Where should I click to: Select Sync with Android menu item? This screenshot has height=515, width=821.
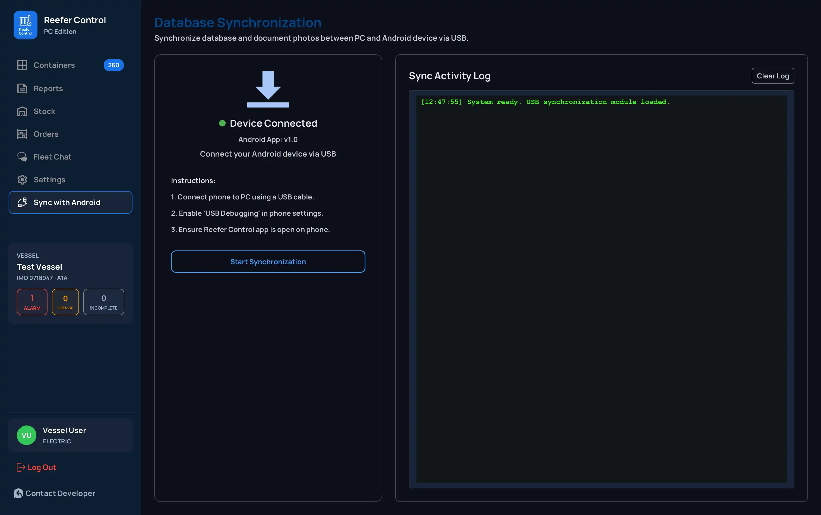[71, 202]
